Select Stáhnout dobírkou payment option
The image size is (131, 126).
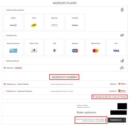point(5,68)
